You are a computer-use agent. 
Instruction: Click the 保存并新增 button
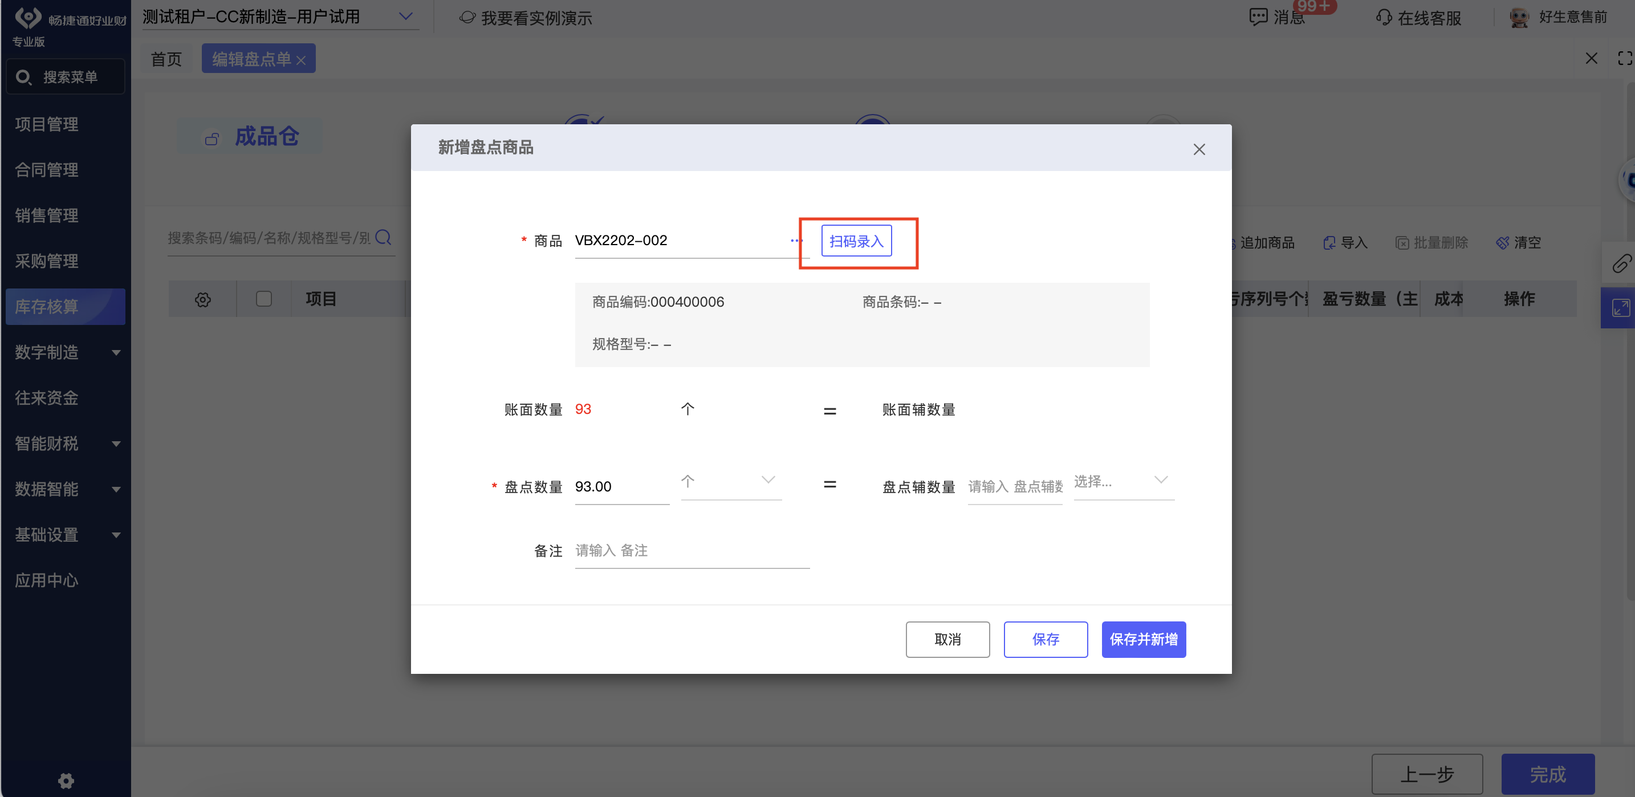(x=1143, y=639)
